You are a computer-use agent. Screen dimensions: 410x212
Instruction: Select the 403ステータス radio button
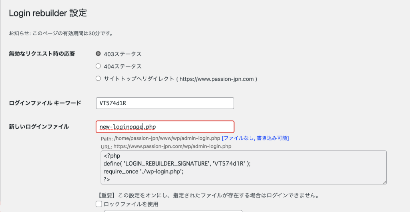tap(98, 54)
